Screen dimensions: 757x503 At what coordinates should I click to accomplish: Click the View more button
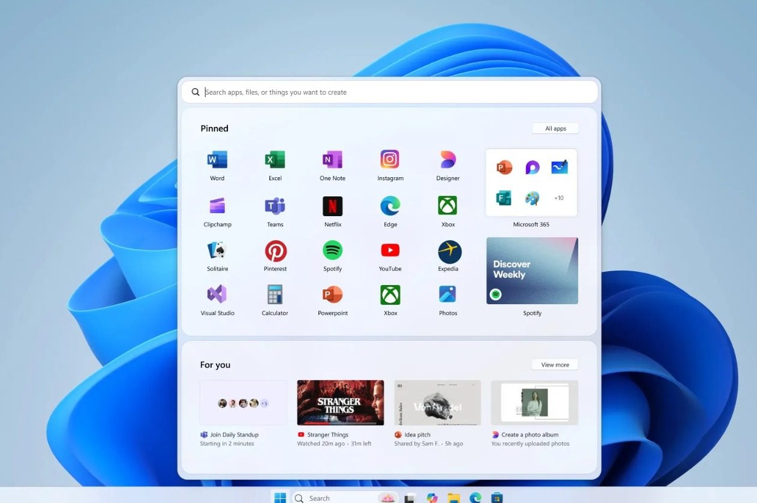555,365
